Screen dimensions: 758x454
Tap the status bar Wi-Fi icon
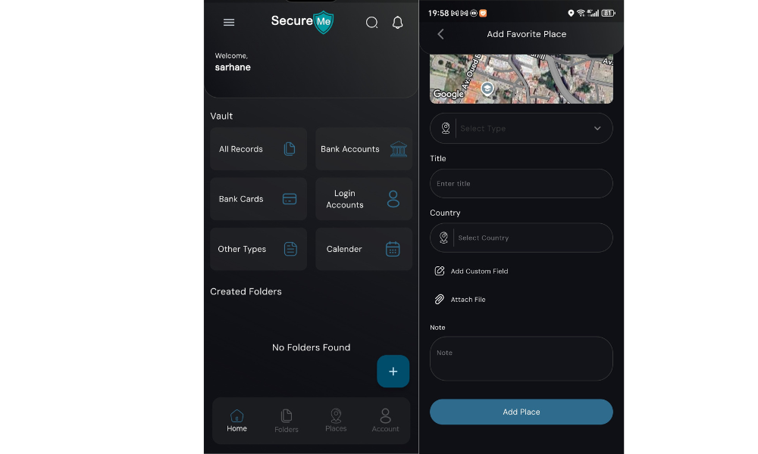581,14
